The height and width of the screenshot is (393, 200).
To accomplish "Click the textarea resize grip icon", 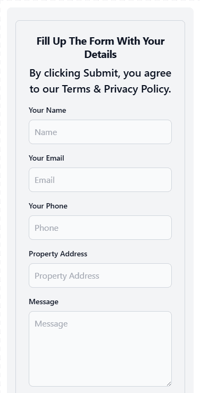I will pyautogui.click(x=169, y=383).
